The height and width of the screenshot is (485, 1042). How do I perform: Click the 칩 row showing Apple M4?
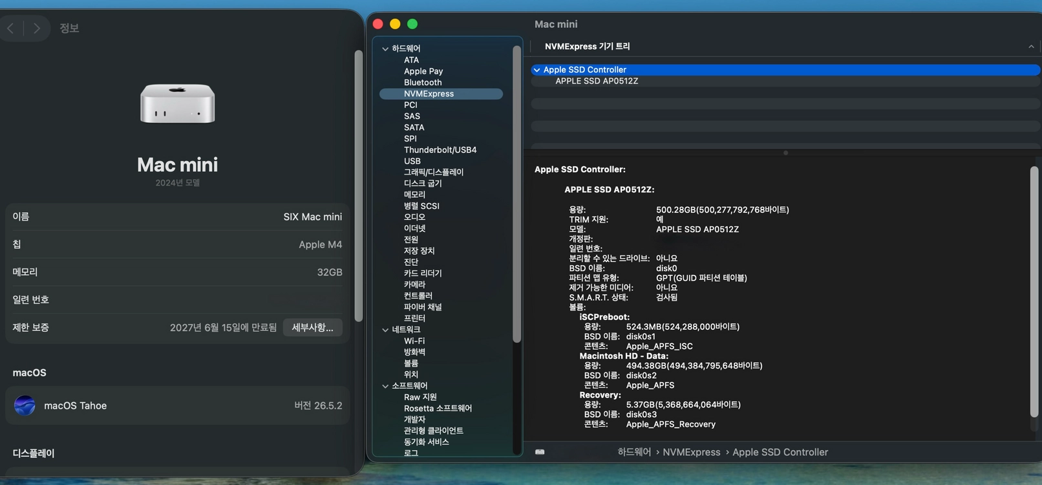[178, 244]
